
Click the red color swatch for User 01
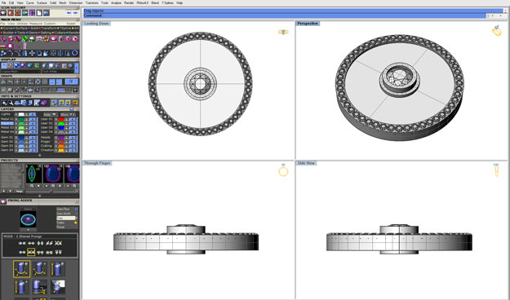(61, 120)
